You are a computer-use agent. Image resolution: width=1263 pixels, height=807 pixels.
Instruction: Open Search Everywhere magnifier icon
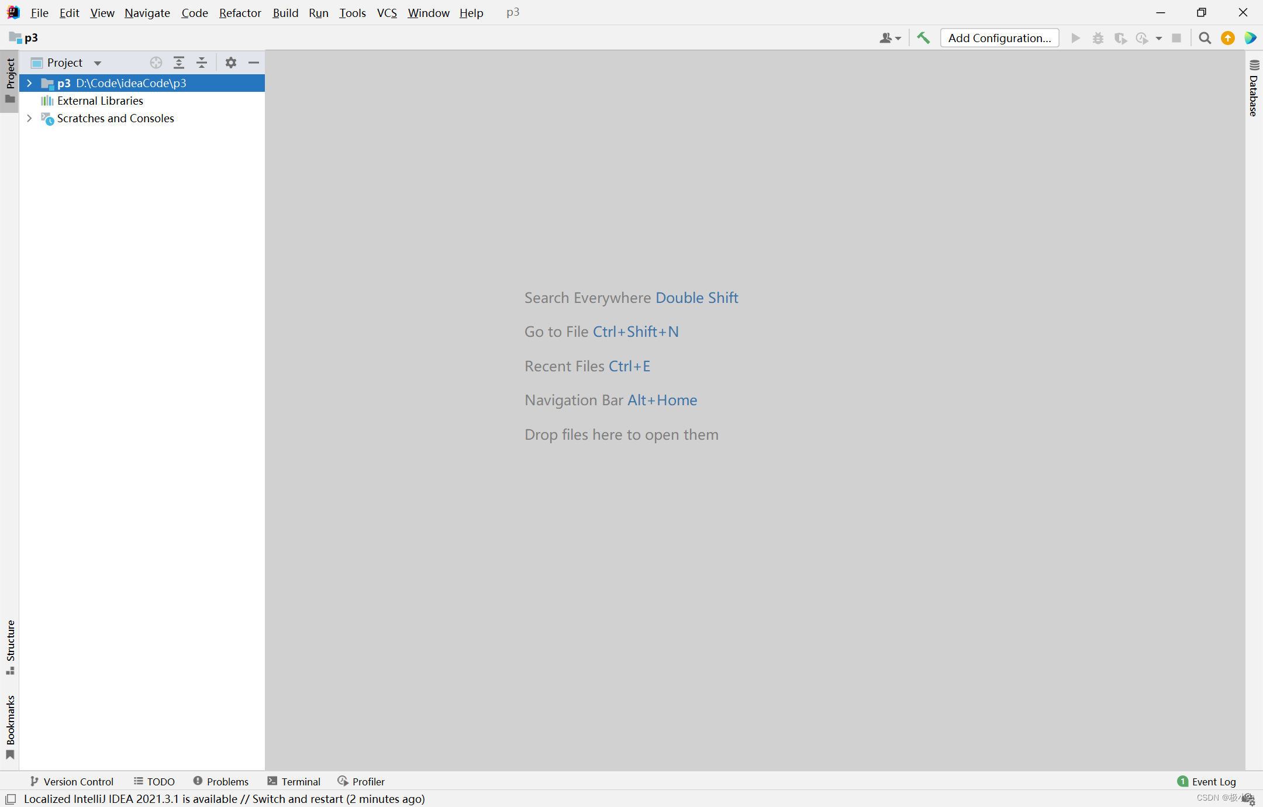point(1205,38)
